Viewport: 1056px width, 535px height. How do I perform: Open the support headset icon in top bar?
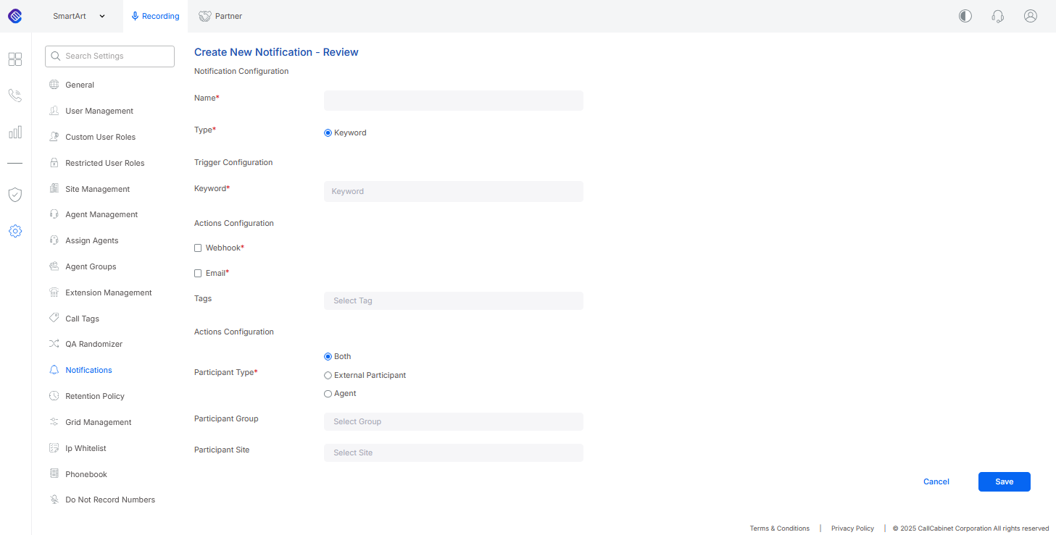pos(998,16)
